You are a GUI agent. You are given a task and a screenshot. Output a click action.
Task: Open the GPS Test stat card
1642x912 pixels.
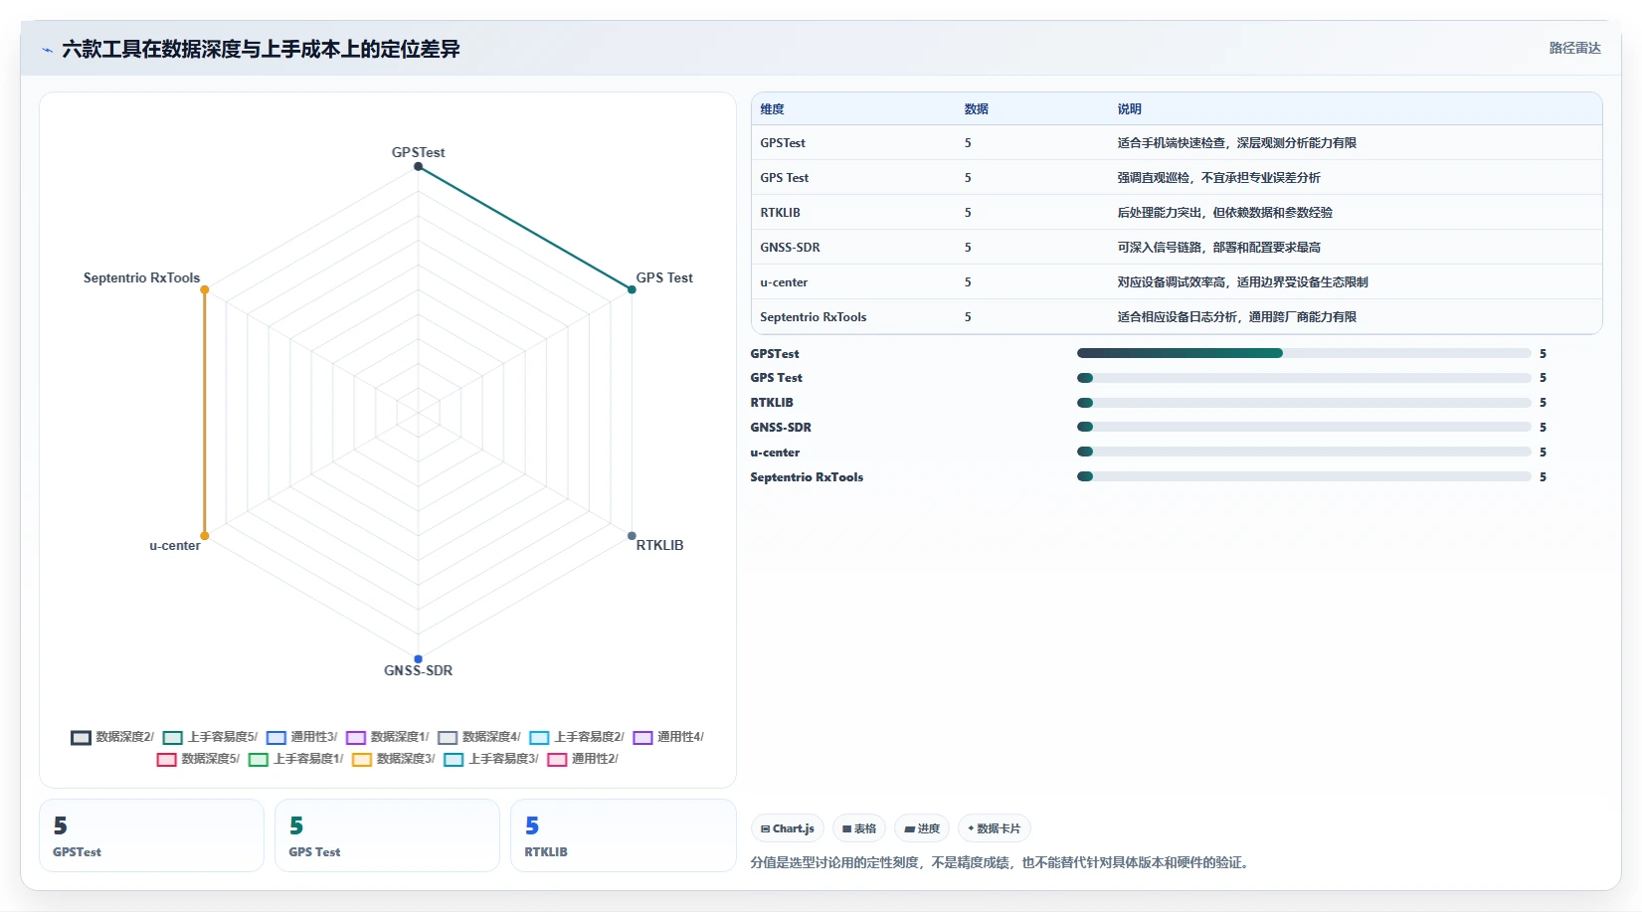pyautogui.click(x=387, y=835)
